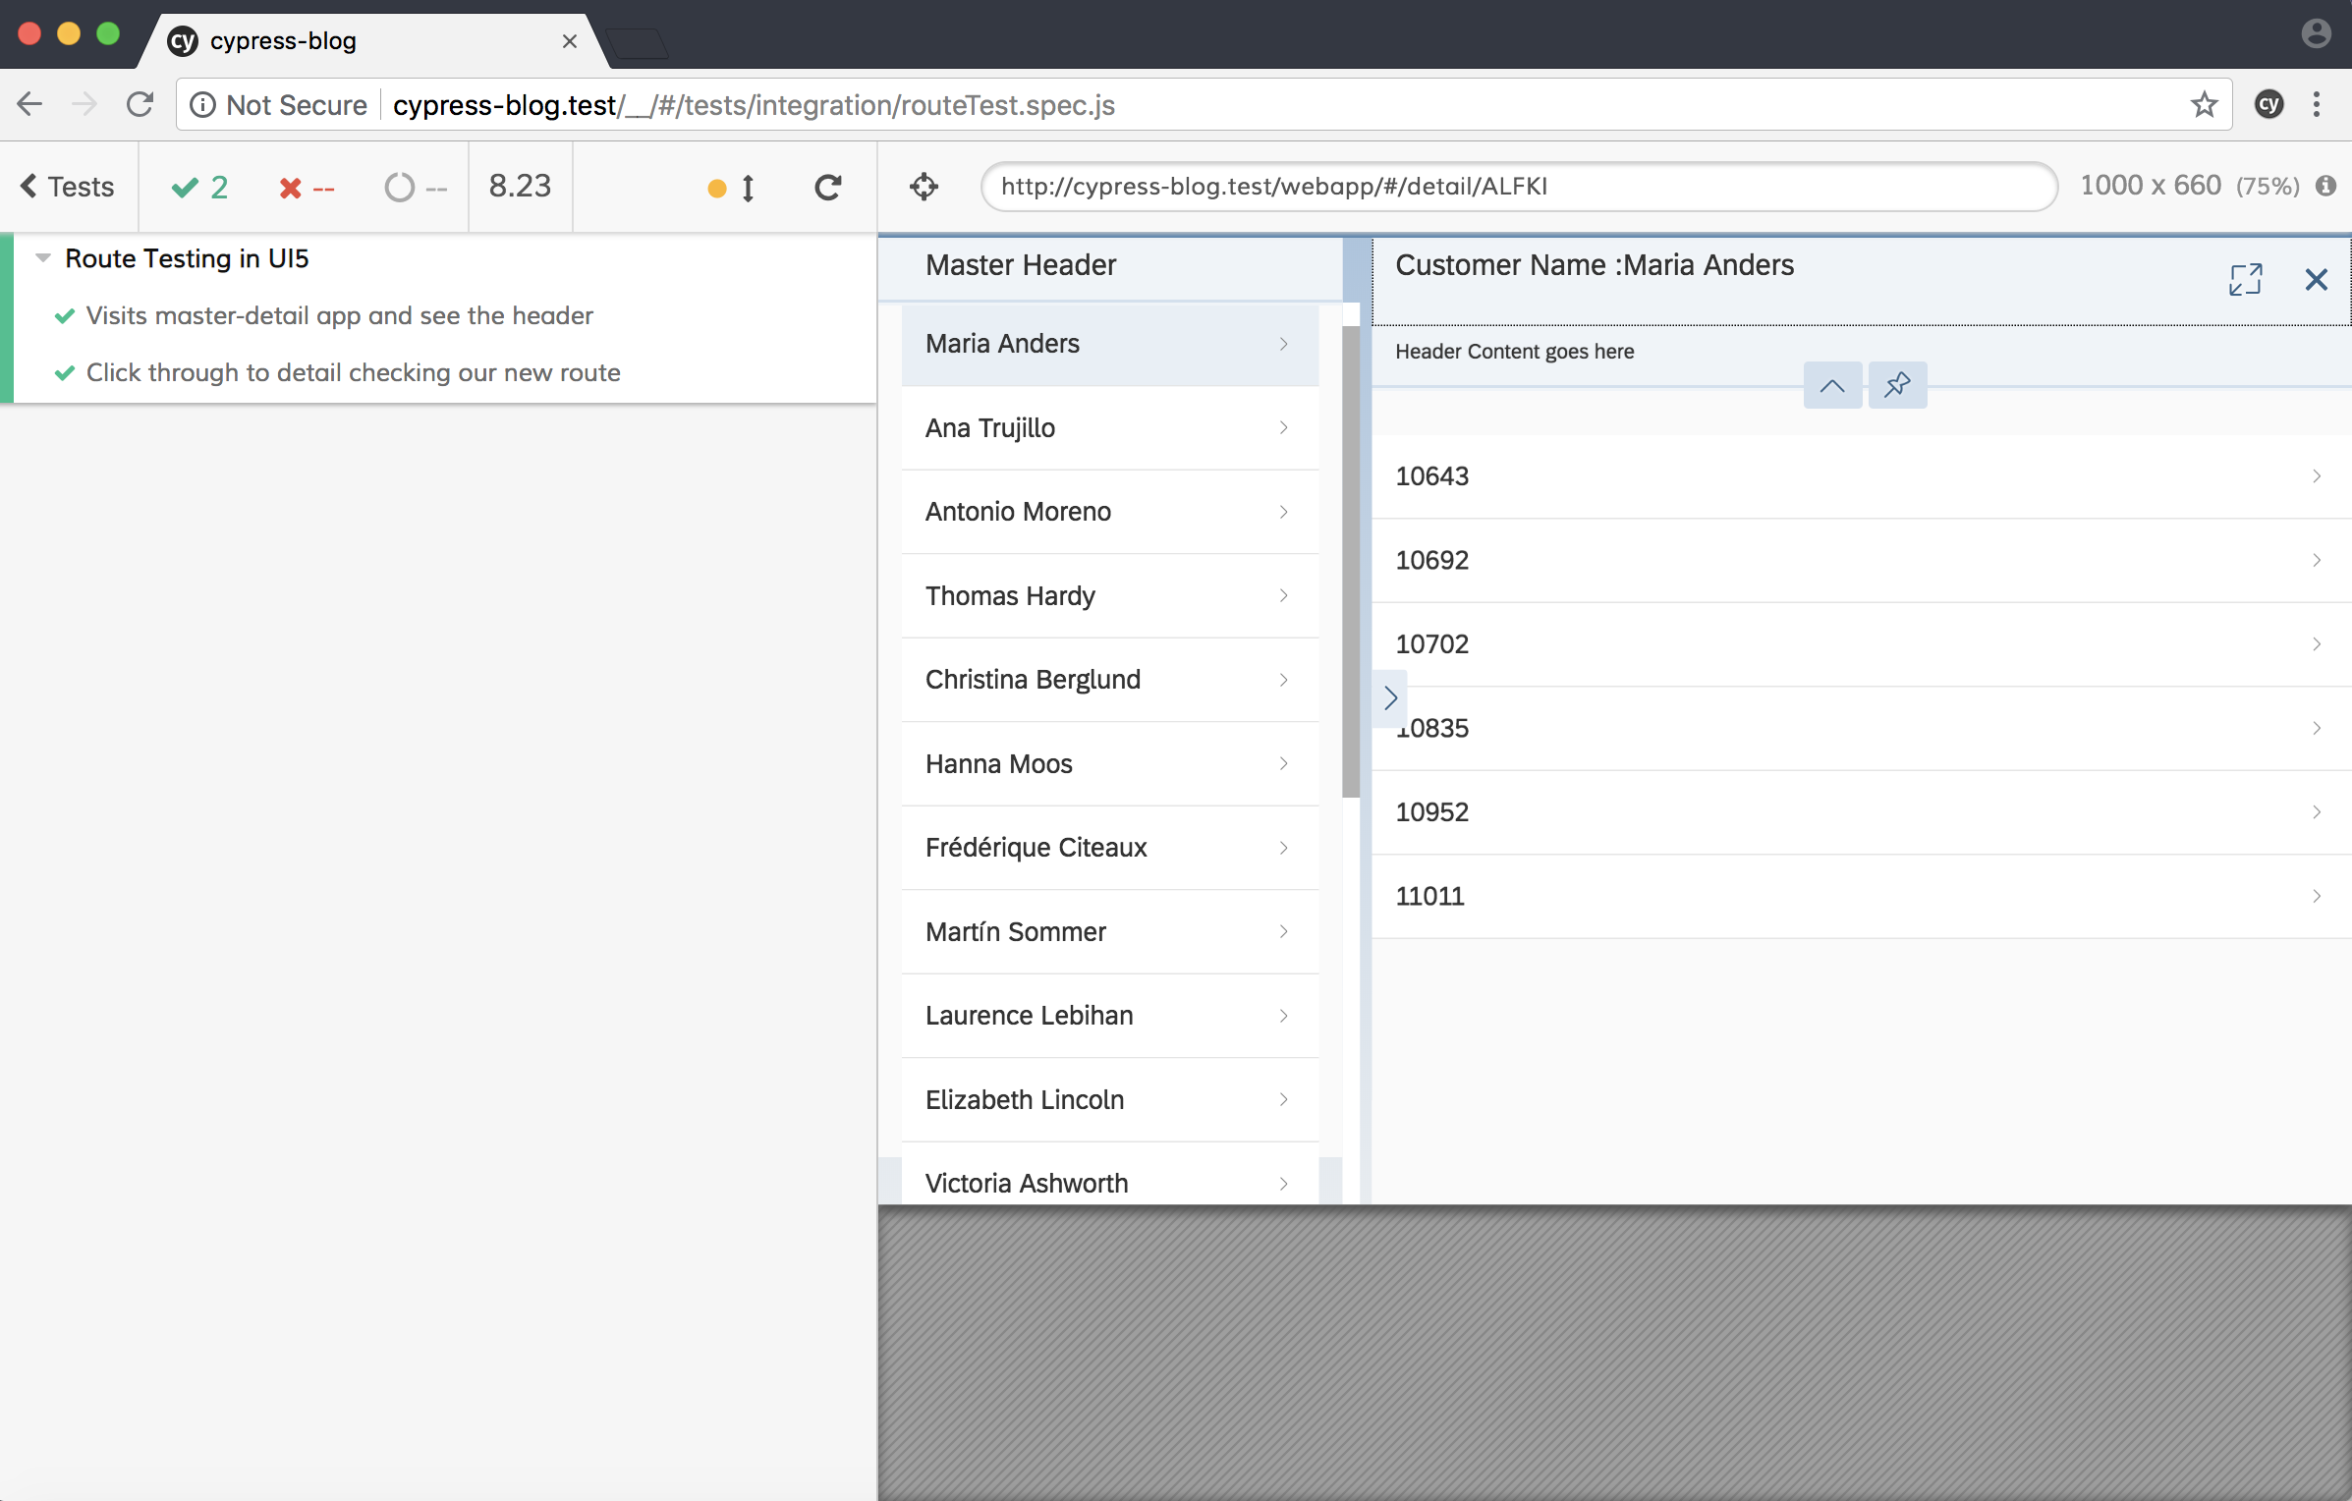This screenshot has width=2352, height=1501.
Task: Open order 11011
Action: point(1862,897)
